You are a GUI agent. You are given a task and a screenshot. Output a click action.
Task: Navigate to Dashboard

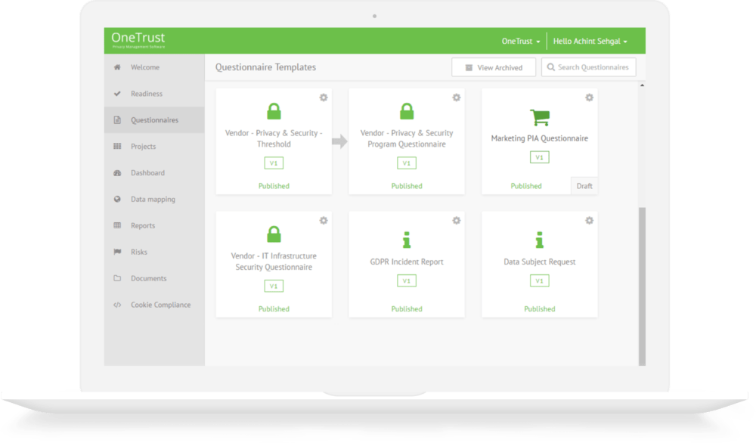[x=154, y=172]
